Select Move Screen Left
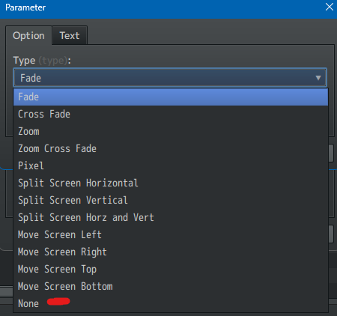The image size is (337, 316). [x=171, y=234]
